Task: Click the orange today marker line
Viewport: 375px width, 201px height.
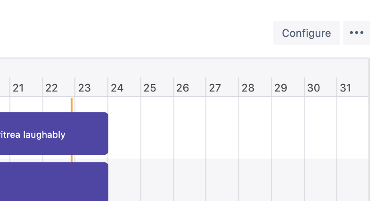Action: [x=72, y=105]
